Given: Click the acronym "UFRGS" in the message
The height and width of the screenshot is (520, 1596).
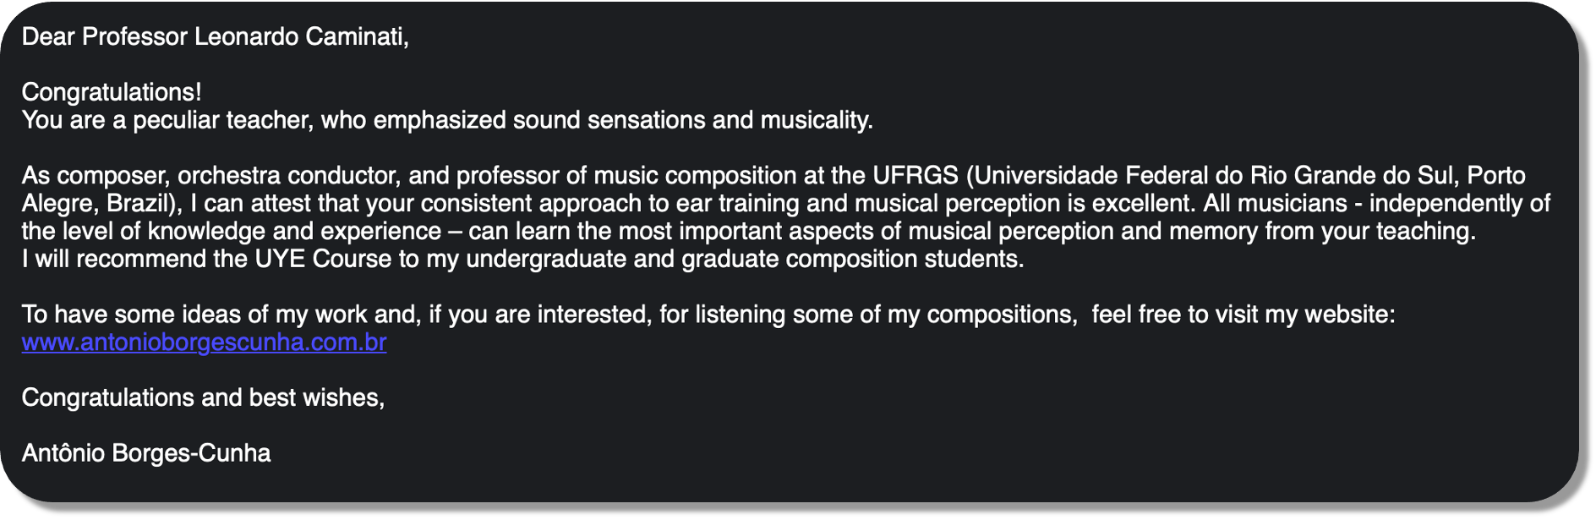Looking at the screenshot, I should [x=916, y=176].
